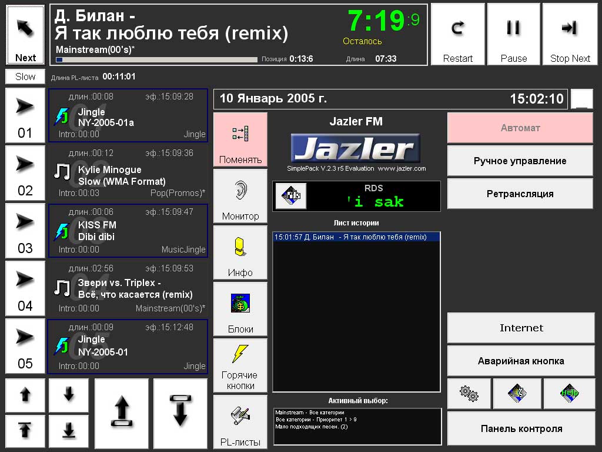Restart the current track

[457, 35]
